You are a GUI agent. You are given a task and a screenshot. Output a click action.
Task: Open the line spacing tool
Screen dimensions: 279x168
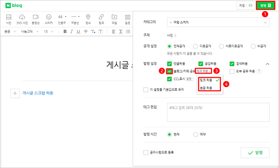pyautogui.click(x=121, y=32)
